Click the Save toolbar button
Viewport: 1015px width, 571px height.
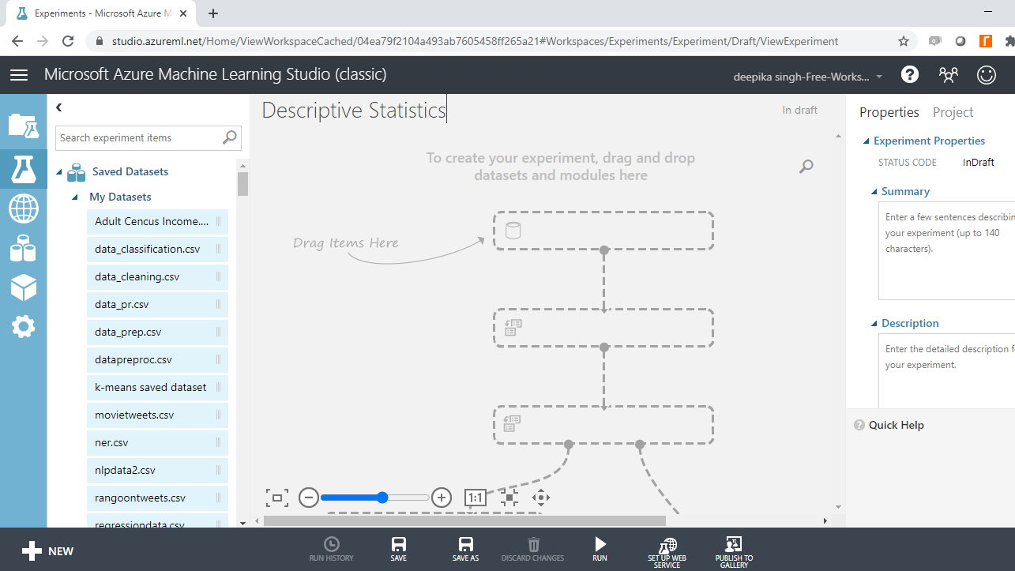[x=399, y=549]
